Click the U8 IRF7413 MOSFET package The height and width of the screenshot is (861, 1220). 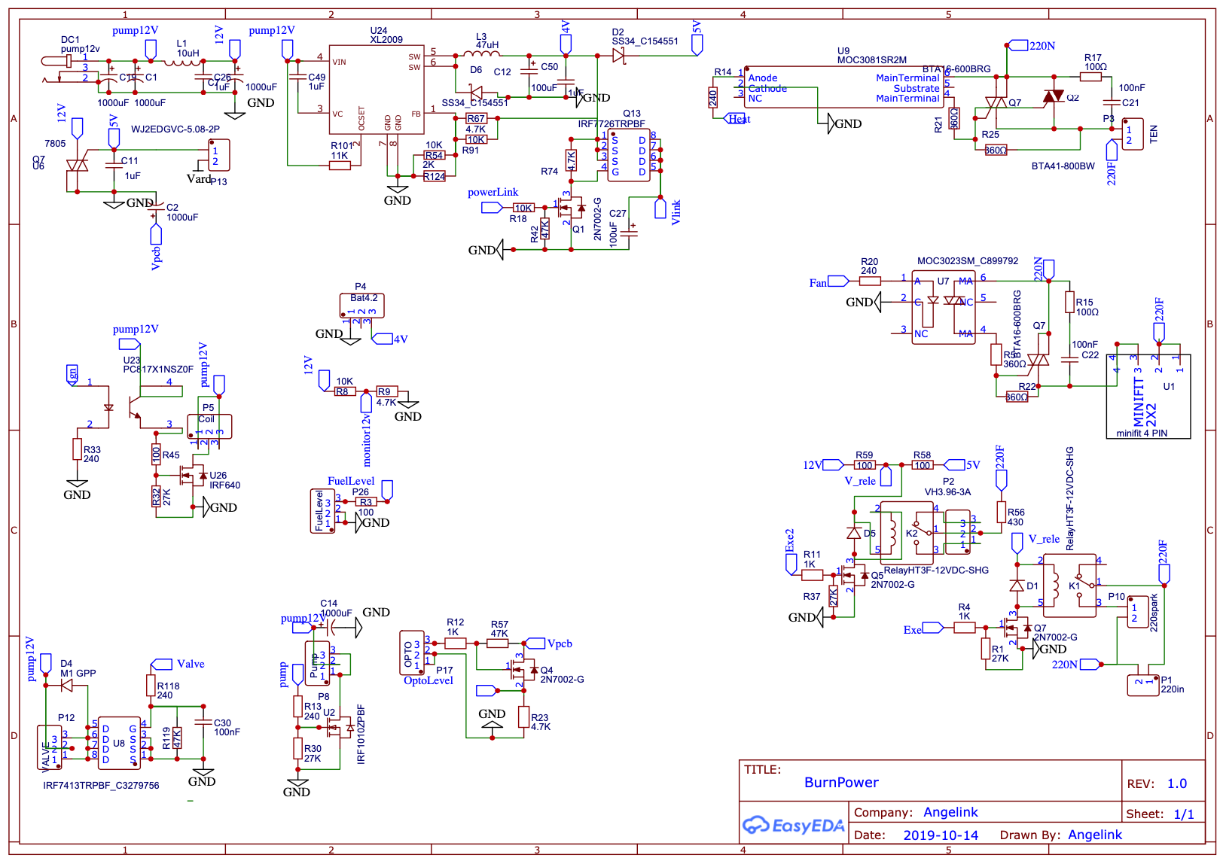point(119,743)
